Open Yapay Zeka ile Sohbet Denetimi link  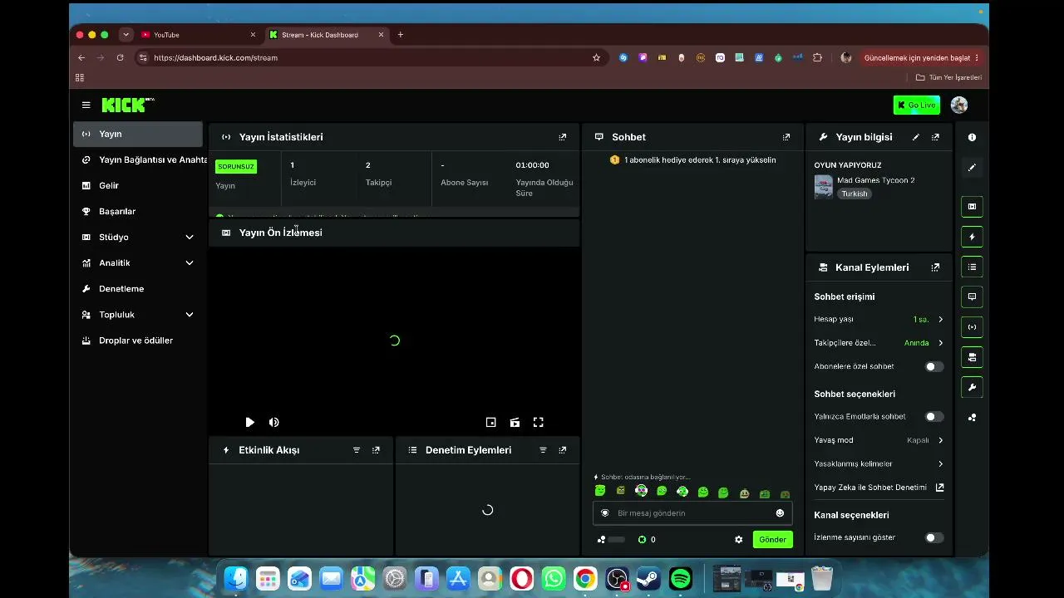click(879, 488)
